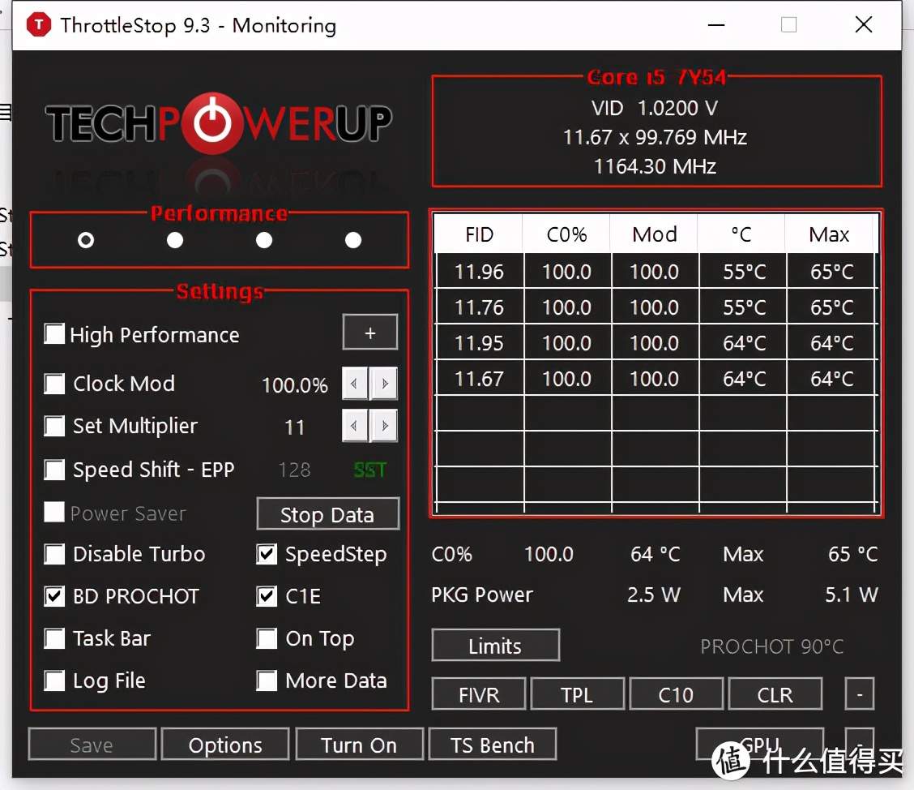This screenshot has width=914, height=790.
Task: Enable the Task Bar checkbox
Action: 54,638
